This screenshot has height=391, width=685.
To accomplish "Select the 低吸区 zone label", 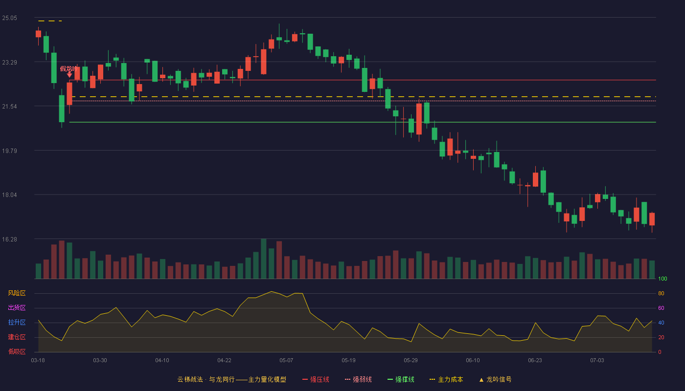I will tap(17, 352).
